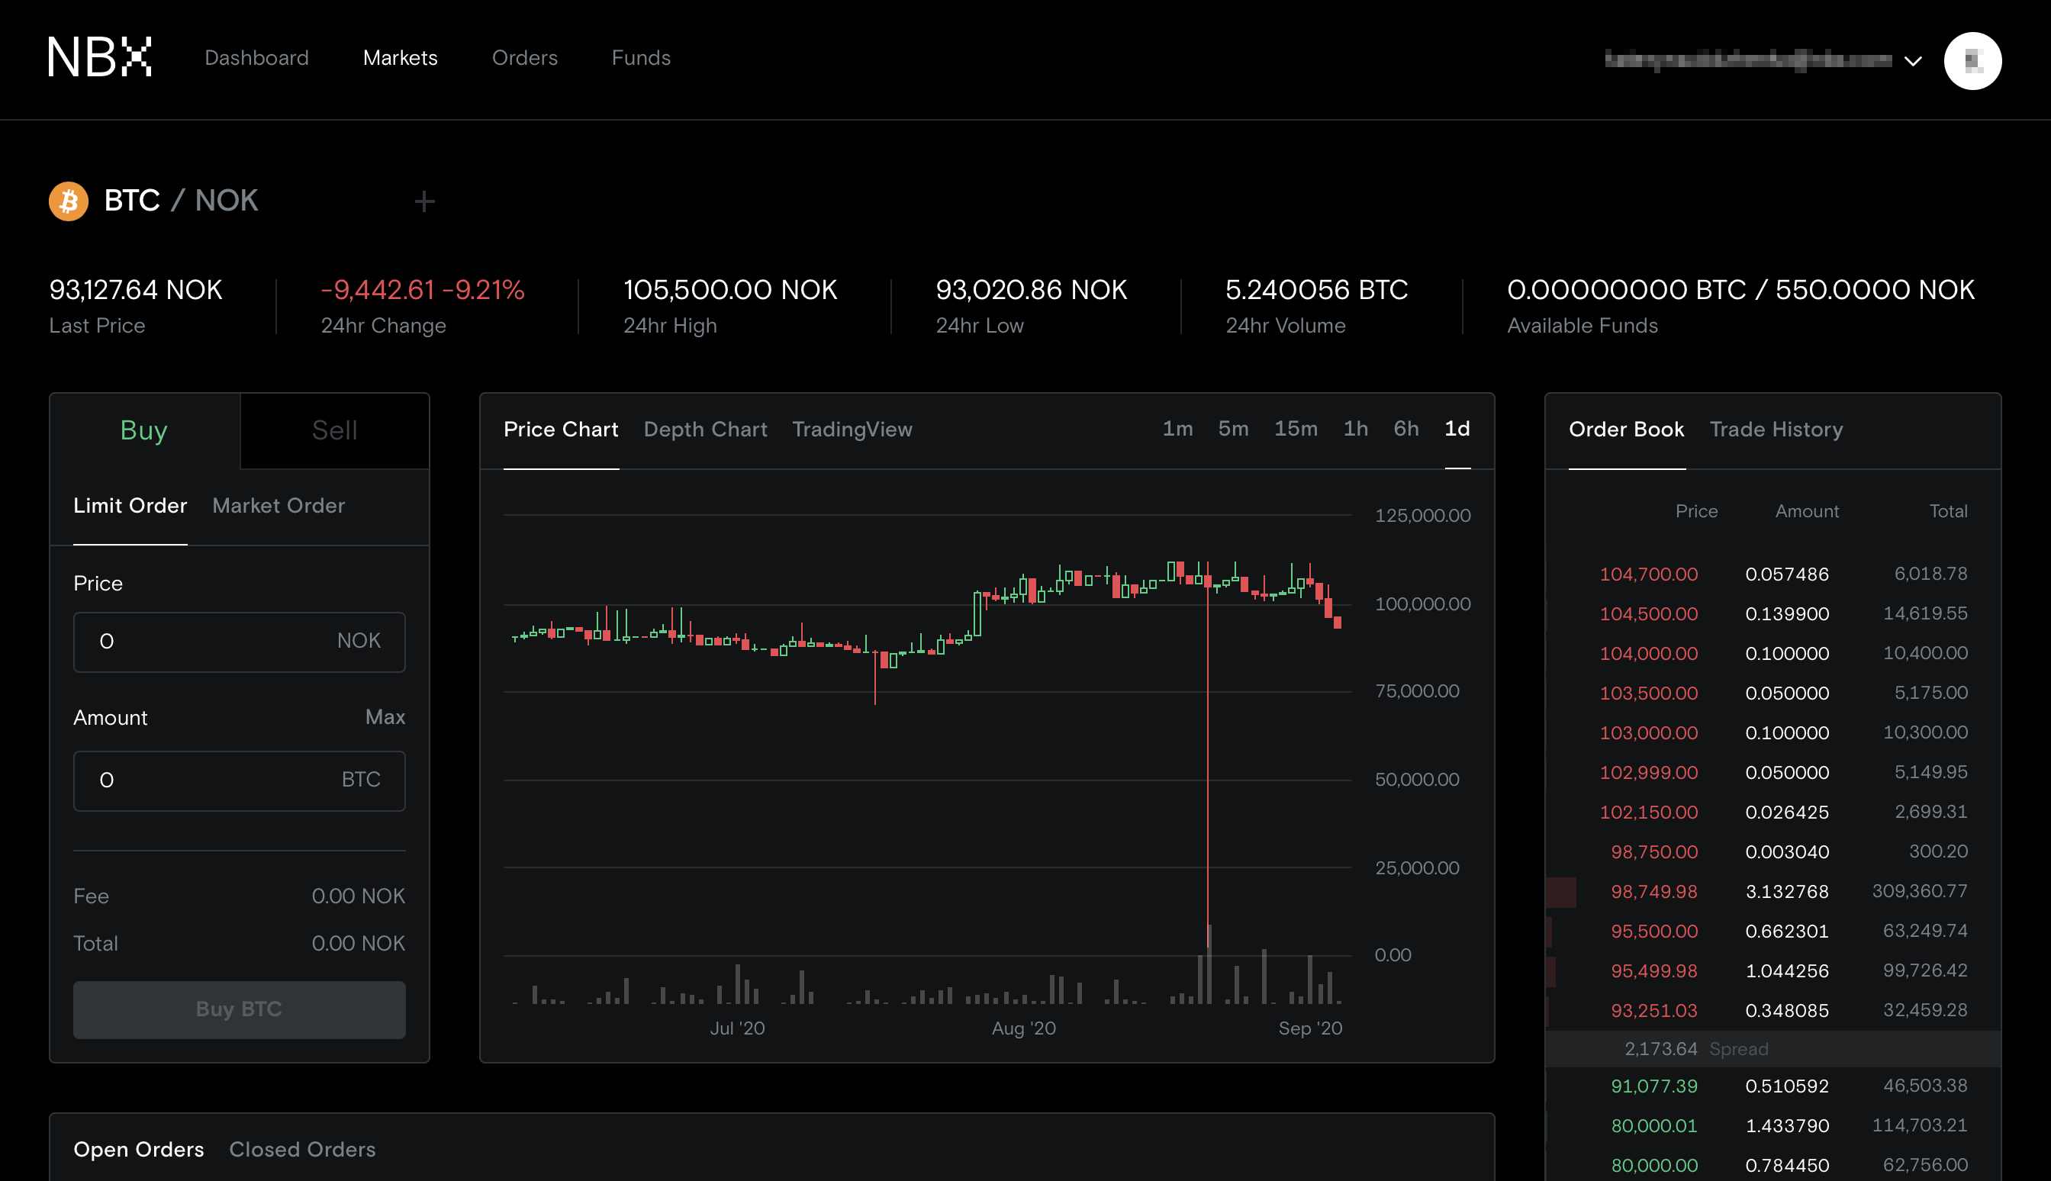Click the plus icon to add market
2051x1181 pixels.
(424, 201)
